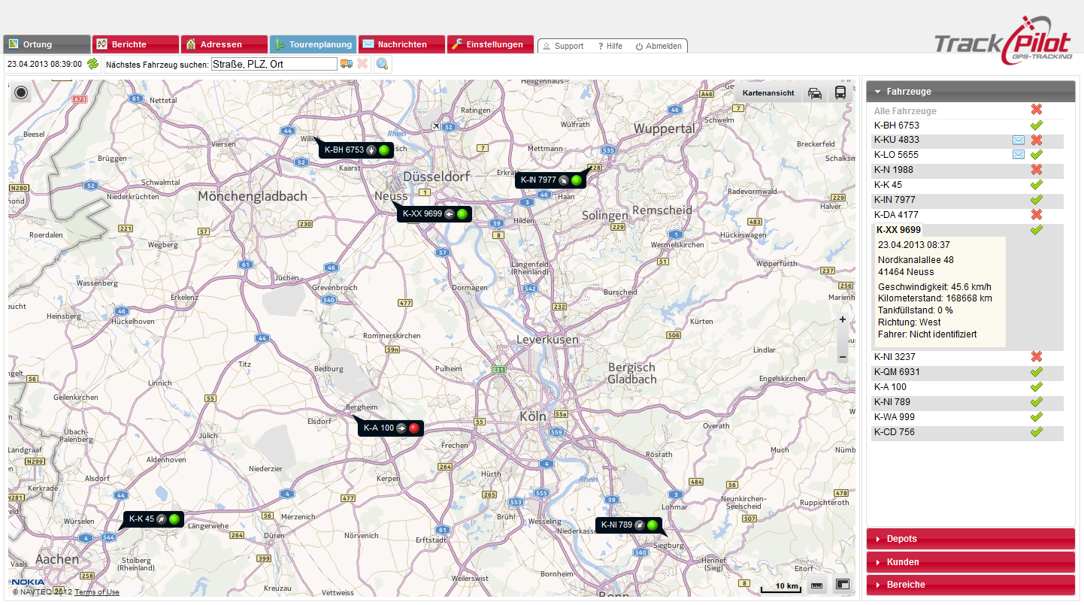Open the message envelope for K-KU 4833

(x=1018, y=141)
